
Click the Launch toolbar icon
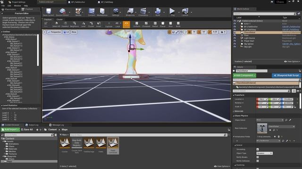coord(185,12)
